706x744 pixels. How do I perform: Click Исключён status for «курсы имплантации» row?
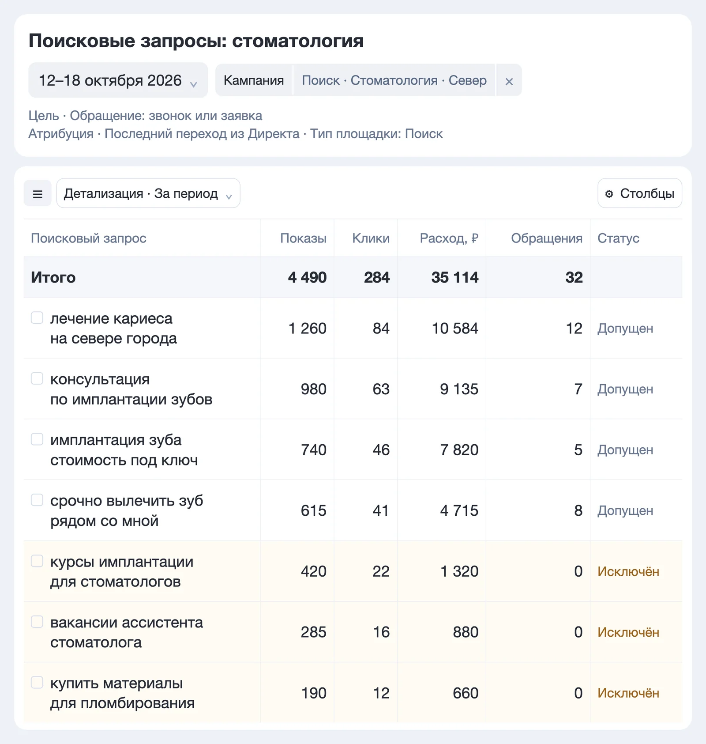click(x=628, y=571)
